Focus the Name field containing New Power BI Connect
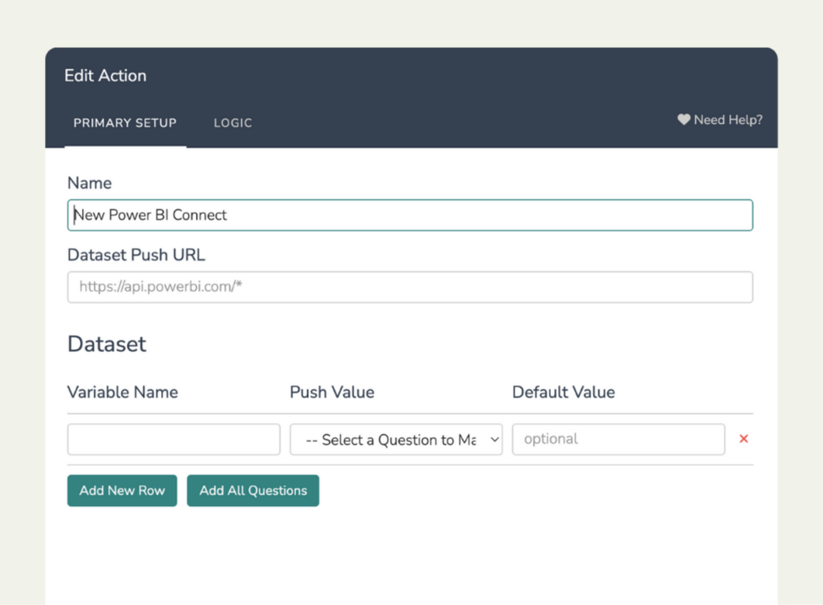The height and width of the screenshot is (605, 823). (409, 215)
